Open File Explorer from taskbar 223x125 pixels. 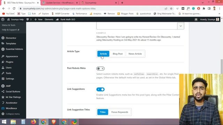(13, 122)
